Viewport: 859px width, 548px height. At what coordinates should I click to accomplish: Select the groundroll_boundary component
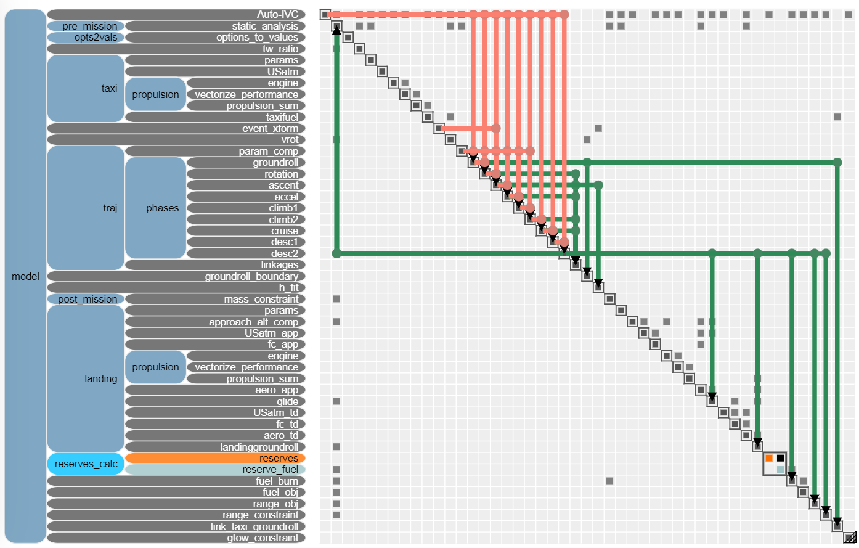176,276
